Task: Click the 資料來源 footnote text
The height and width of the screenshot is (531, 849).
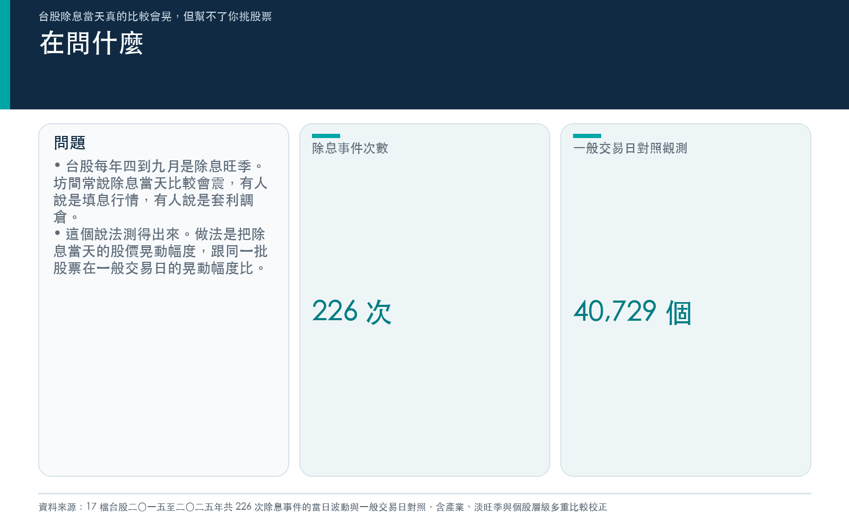Action: click(323, 507)
